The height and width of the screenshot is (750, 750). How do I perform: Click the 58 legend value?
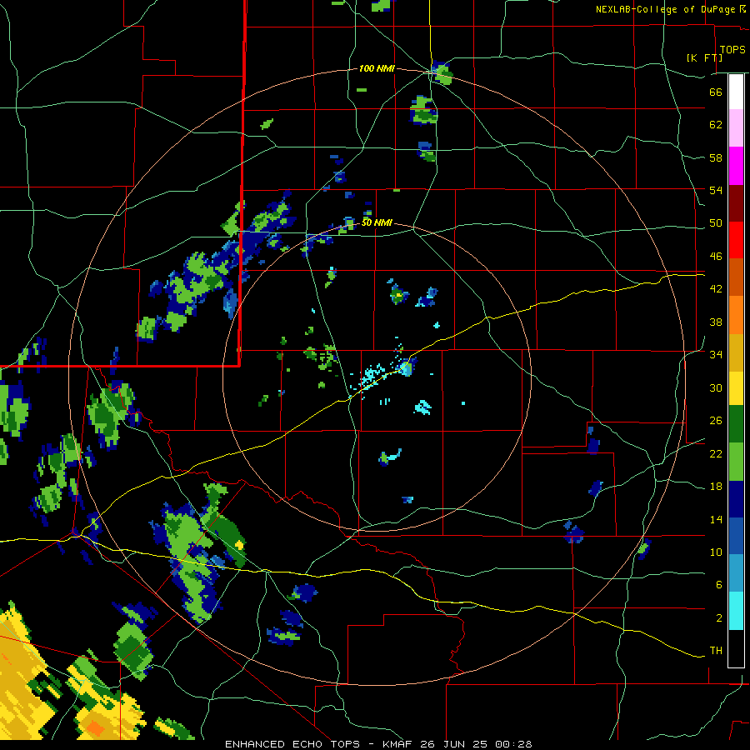pos(716,157)
